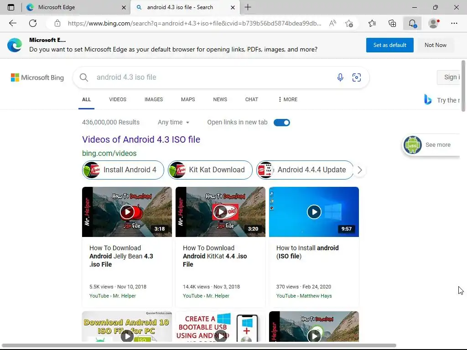Search using voice microphone icon
The width and height of the screenshot is (467, 350).
pos(340,77)
